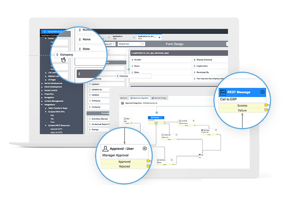Click the yellow connector of magnified Failure condition
The height and width of the screenshot is (202, 291).
coord(266,110)
